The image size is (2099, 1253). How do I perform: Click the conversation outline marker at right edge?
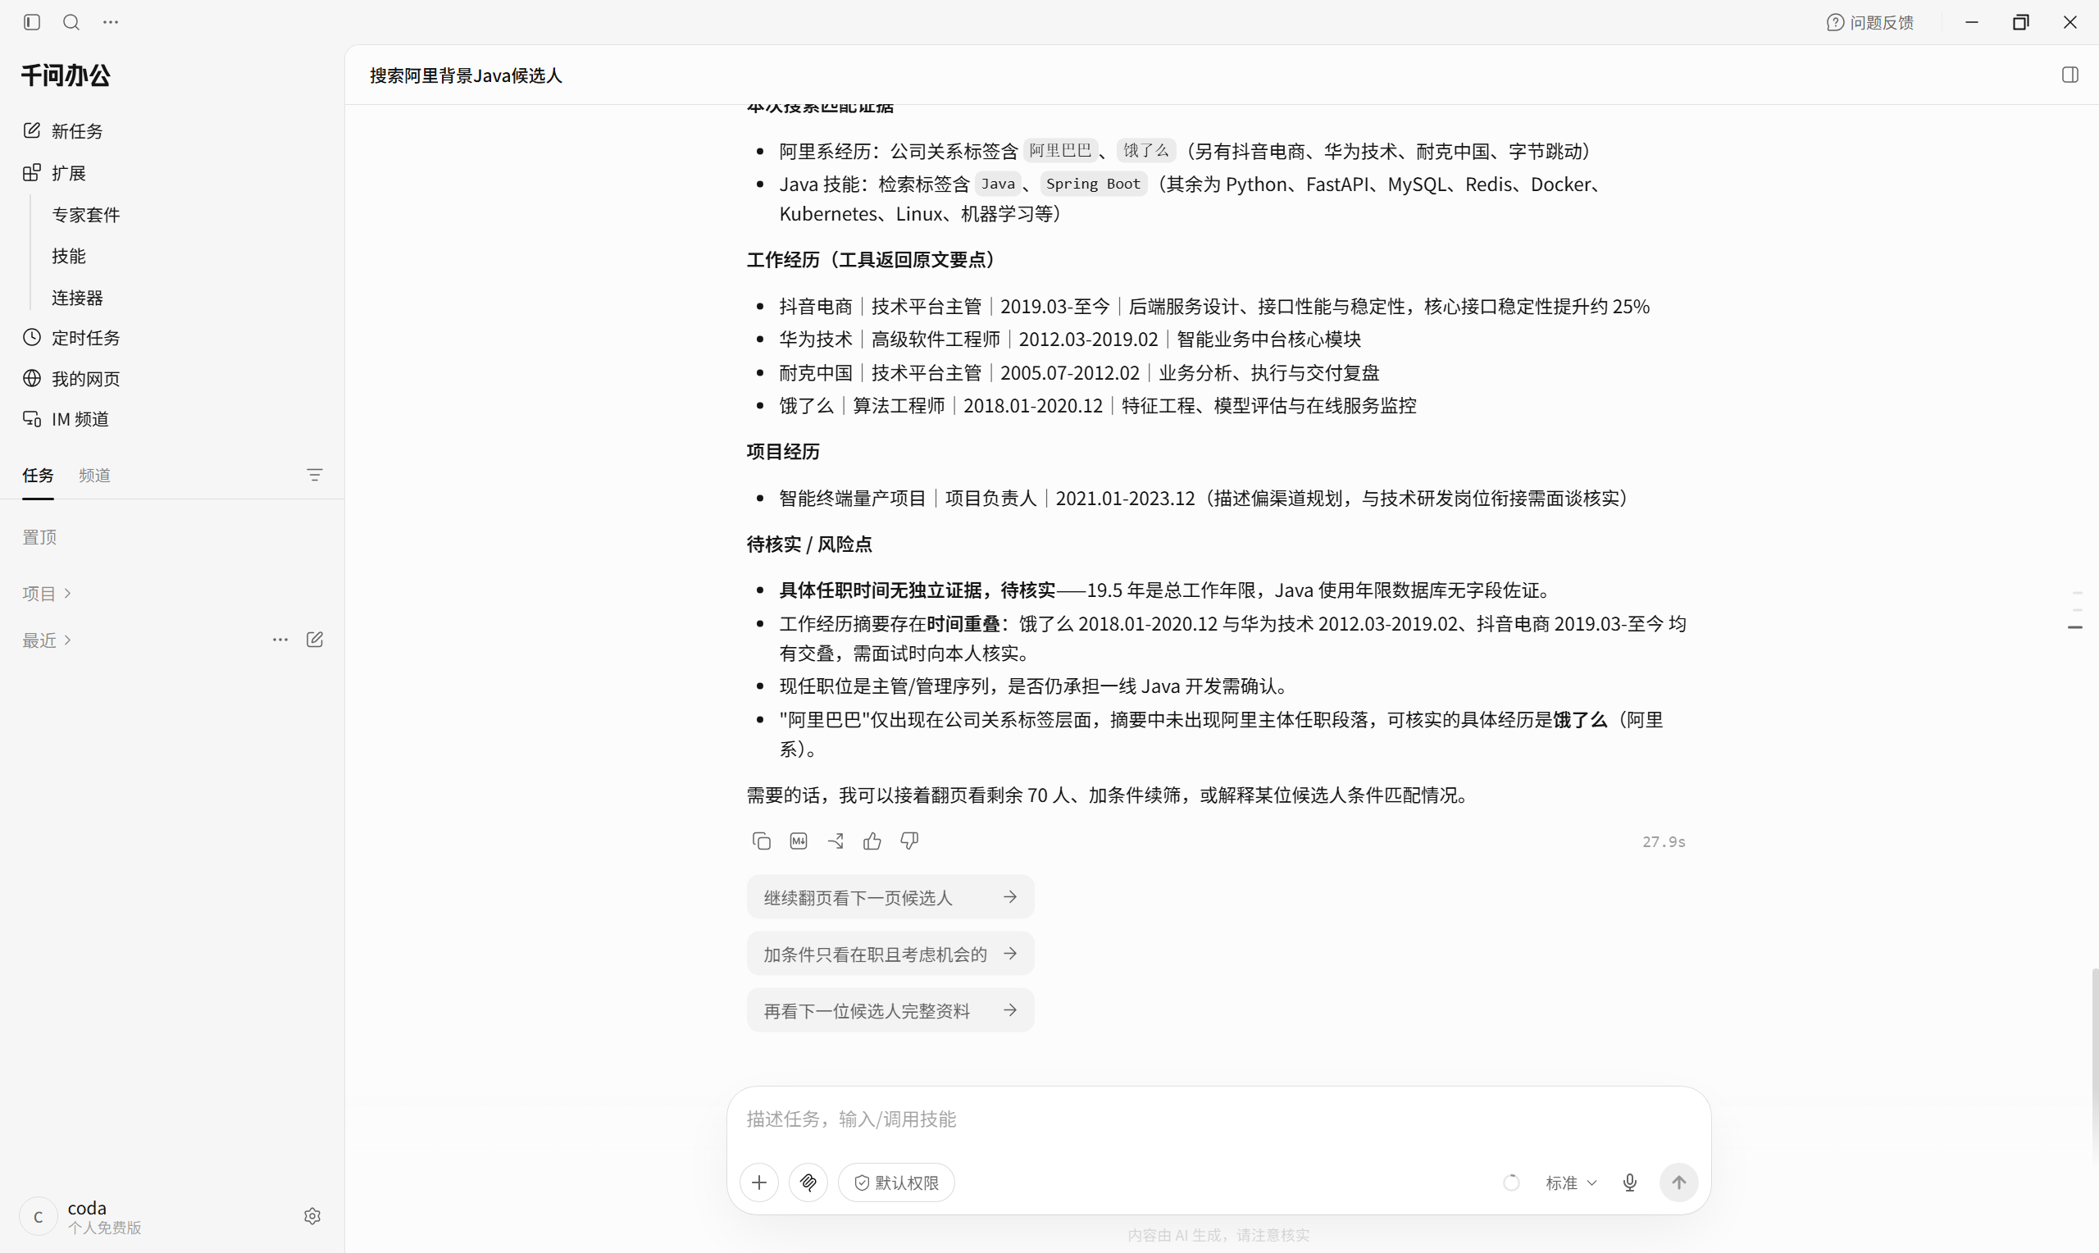pos(2075,627)
